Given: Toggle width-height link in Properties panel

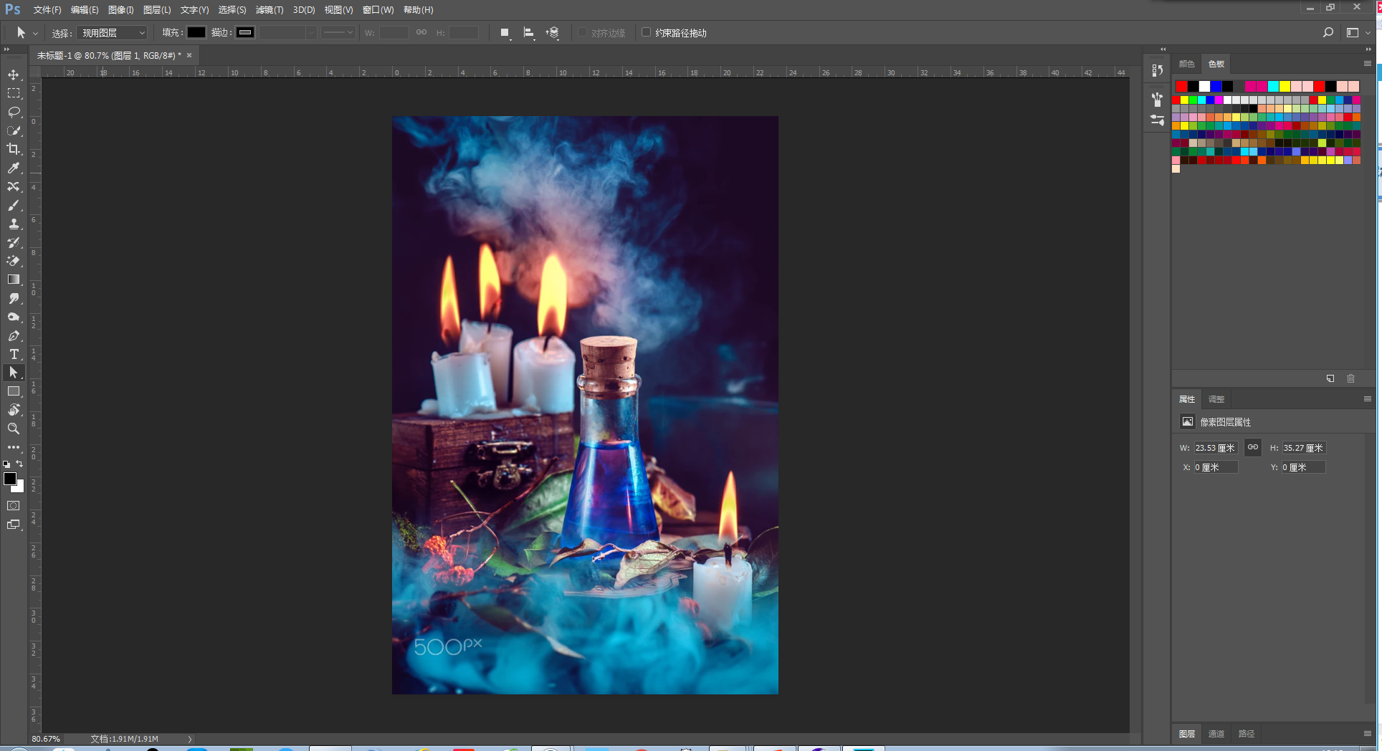Looking at the screenshot, I should click(x=1252, y=447).
